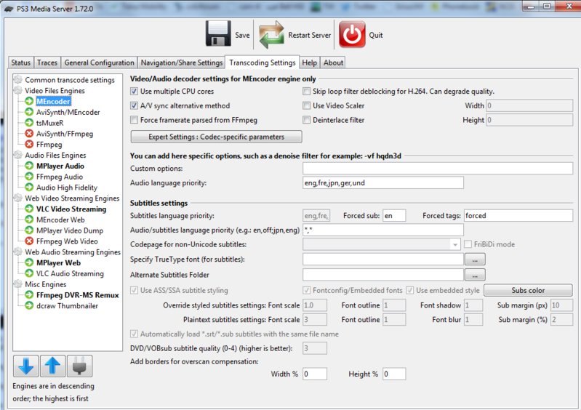Click green icon beside dcraw Thumbnailer
The image size is (581, 410).
[x=29, y=305]
